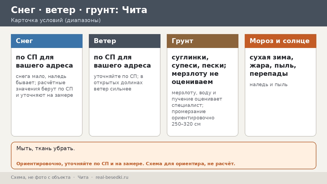
Task: Select Ветер card heading "по СП для вашего адреса"
Action: 122,61
